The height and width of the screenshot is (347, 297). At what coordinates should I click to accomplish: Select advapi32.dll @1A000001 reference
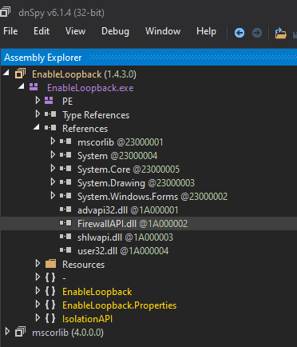coord(128,210)
